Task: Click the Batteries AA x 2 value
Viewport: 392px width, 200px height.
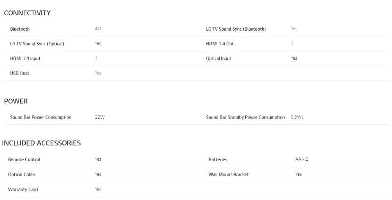Action: pyautogui.click(x=301, y=159)
